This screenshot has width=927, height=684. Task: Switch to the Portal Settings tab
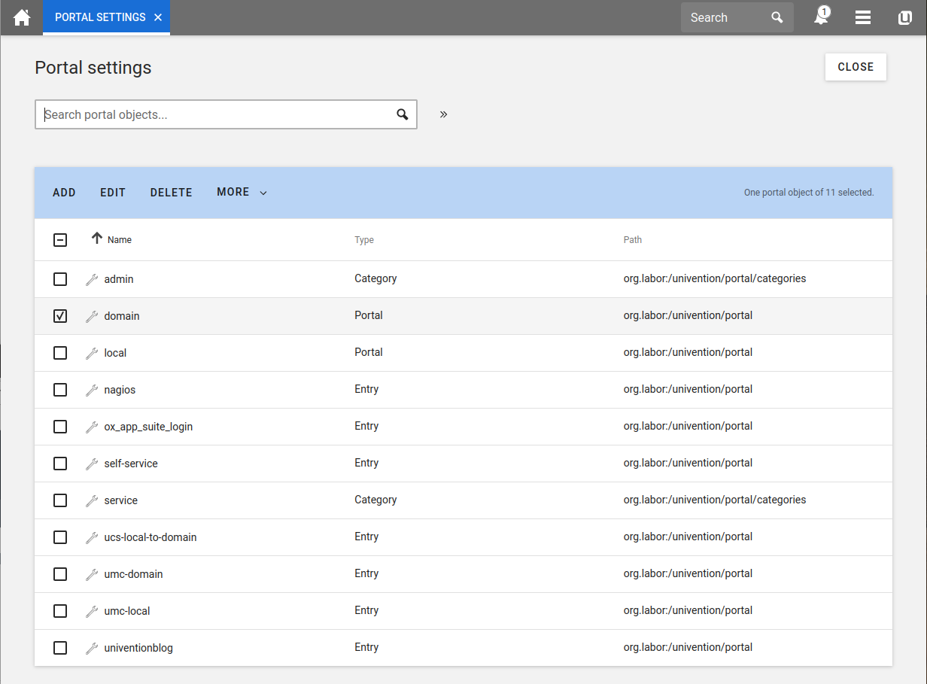pyautogui.click(x=100, y=17)
